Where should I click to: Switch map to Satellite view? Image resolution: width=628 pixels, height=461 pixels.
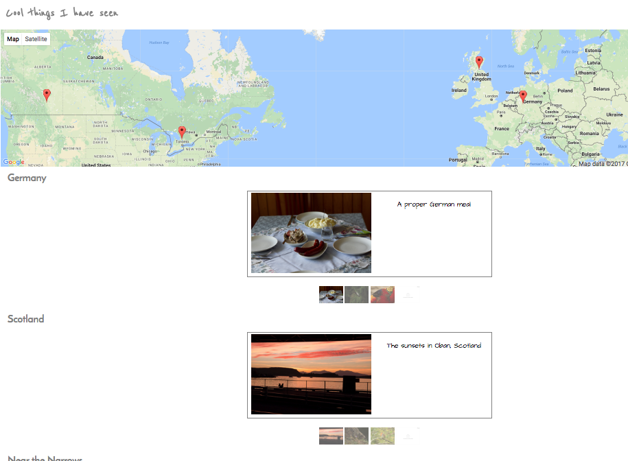pyautogui.click(x=36, y=39)
